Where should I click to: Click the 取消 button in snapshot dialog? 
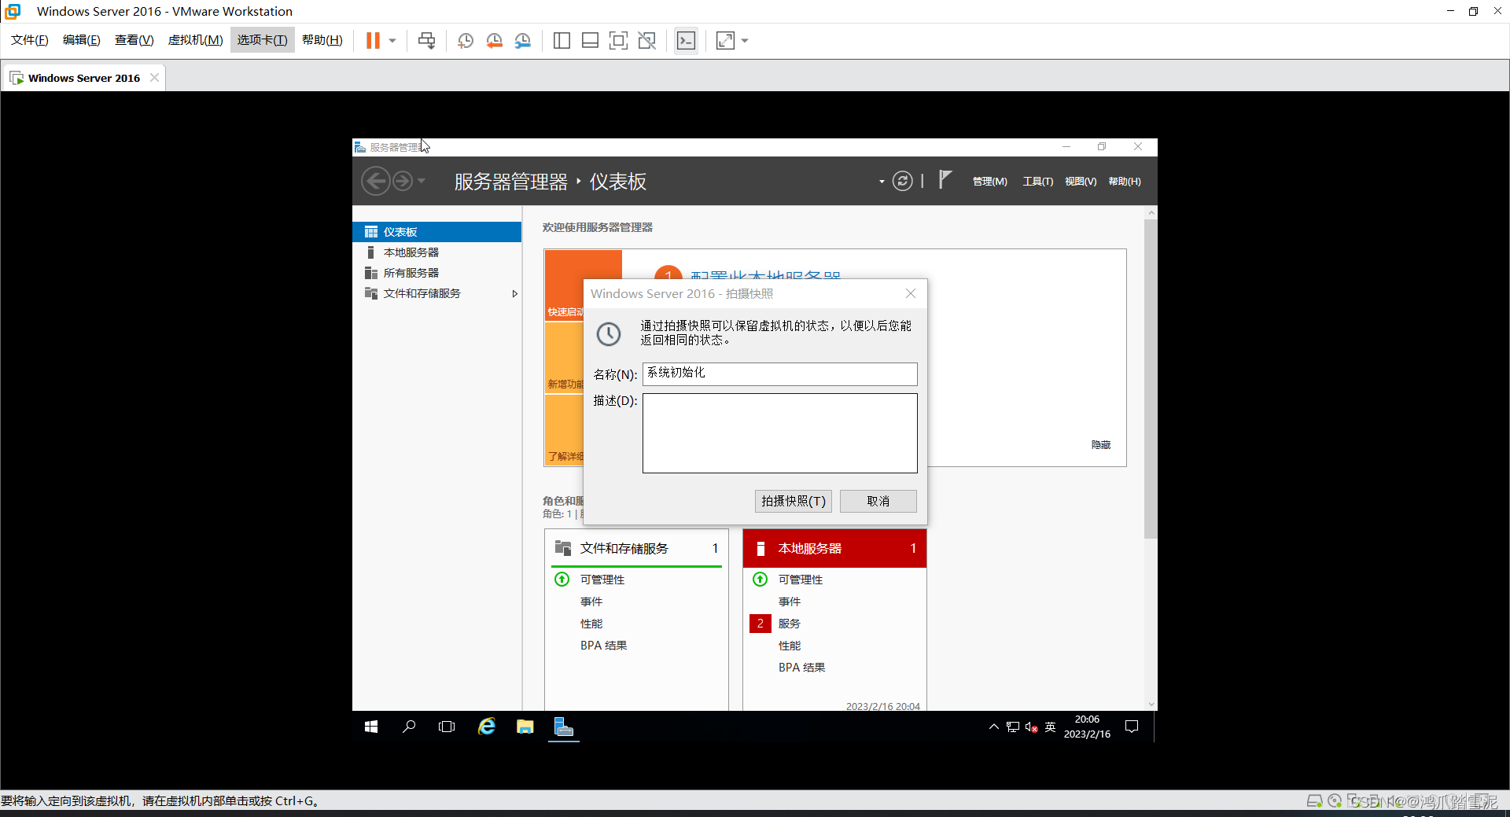coord(878,501)
